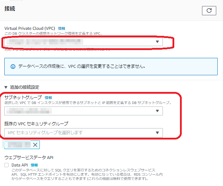Remove the selected security group tag with X
223x186 pixels.
click(35, 145)
